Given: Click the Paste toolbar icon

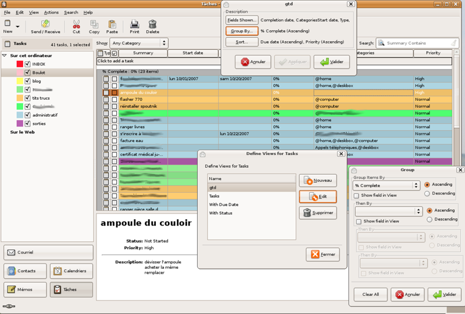Looking at the screenshot, I should [x=112, y=24].
